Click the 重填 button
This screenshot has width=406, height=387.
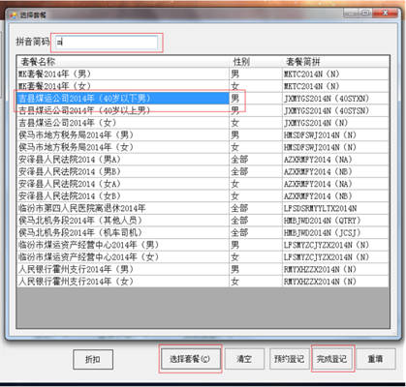click(x=376, y=359)
